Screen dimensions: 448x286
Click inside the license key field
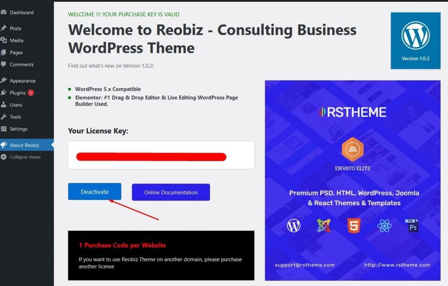coord(161,155)
